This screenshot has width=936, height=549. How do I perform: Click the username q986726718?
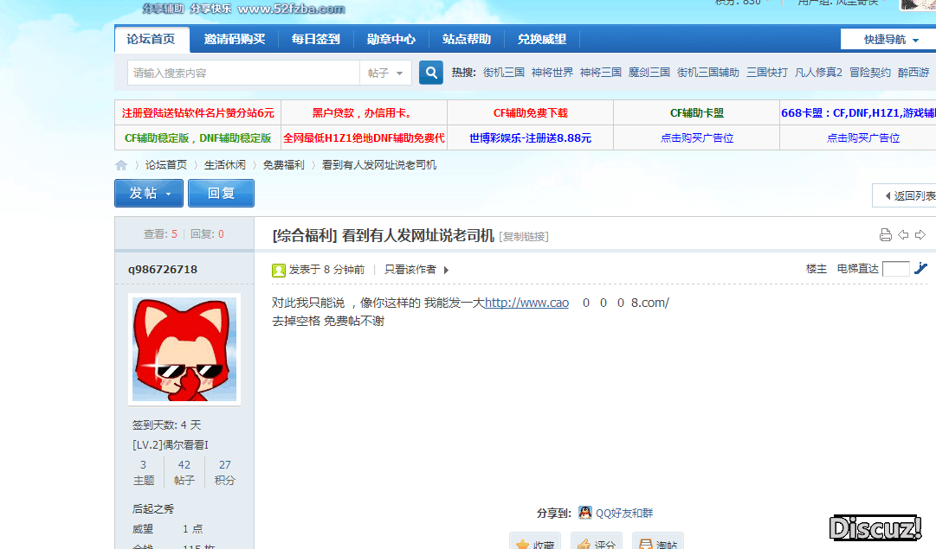(163, 270)
